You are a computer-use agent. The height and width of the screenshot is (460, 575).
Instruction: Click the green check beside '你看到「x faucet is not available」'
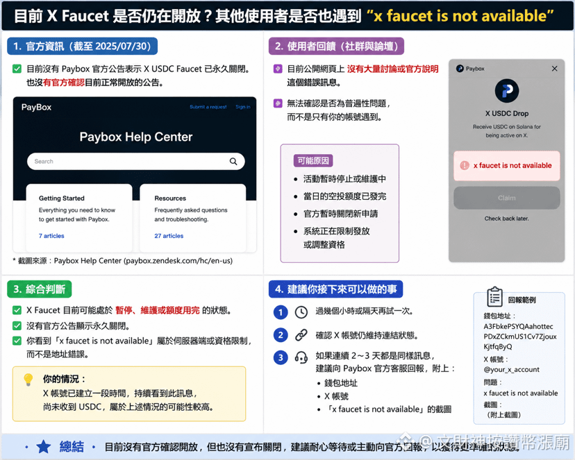point(17,341)
